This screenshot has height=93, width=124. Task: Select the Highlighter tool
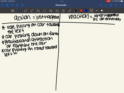point(32,11)
